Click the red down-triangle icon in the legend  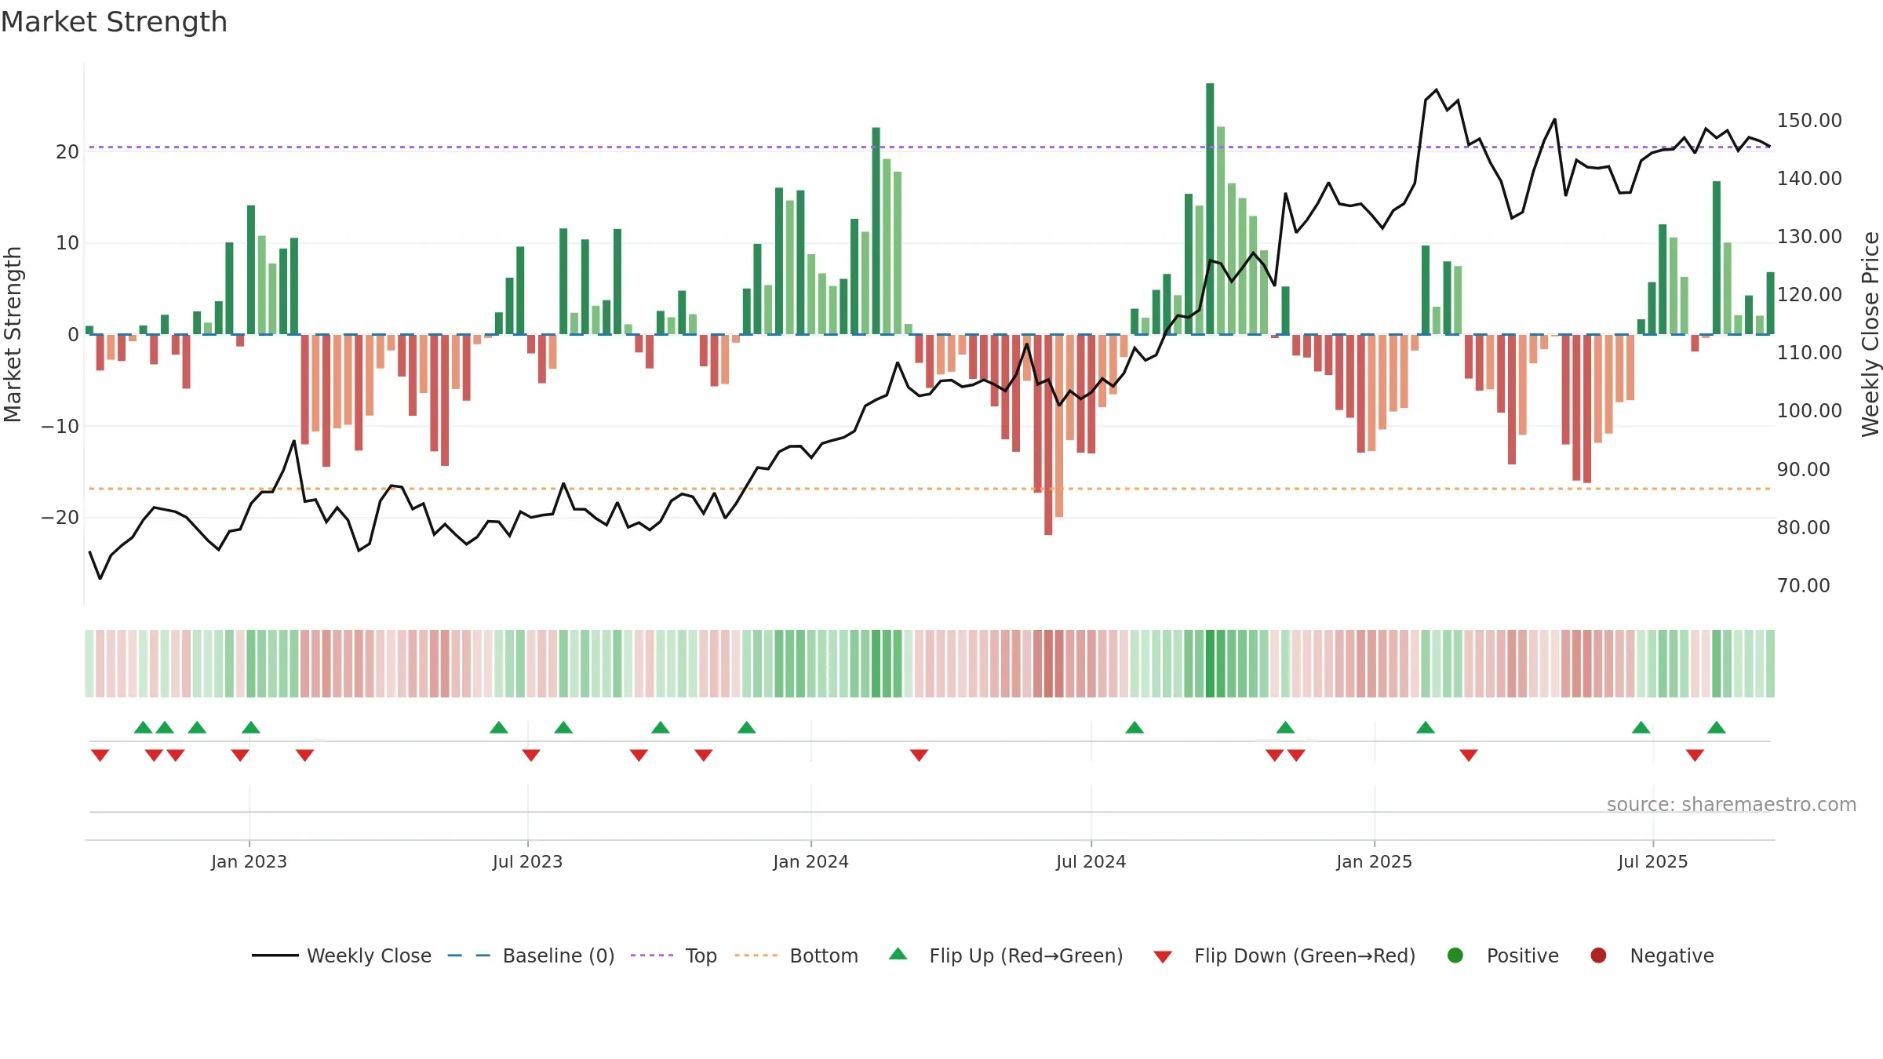[1163, 957]
